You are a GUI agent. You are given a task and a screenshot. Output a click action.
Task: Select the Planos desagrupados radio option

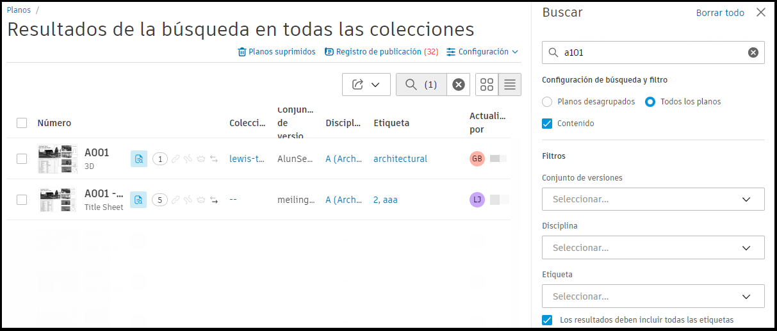[547, 102]
